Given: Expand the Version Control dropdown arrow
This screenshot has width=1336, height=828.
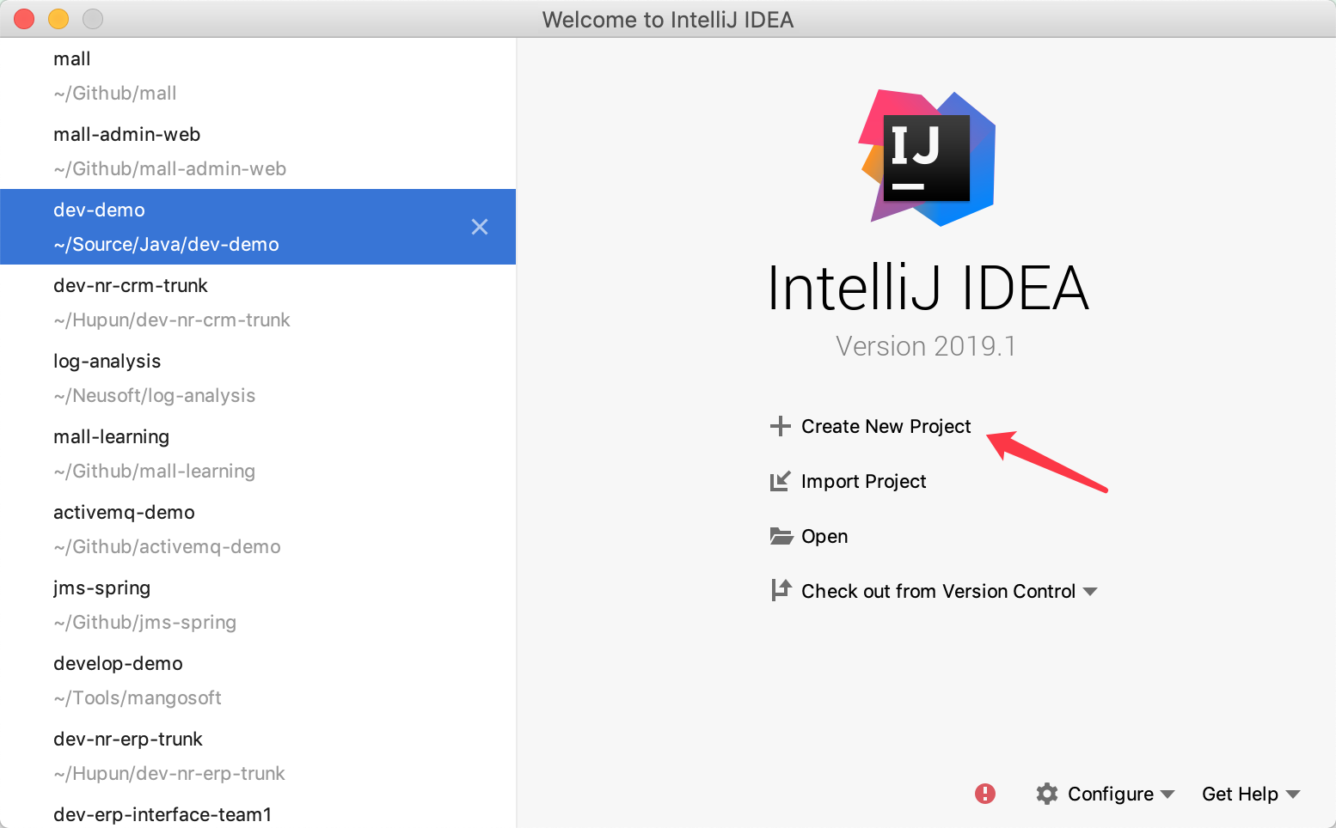Looking at the screenshot, I should 1090,592.
